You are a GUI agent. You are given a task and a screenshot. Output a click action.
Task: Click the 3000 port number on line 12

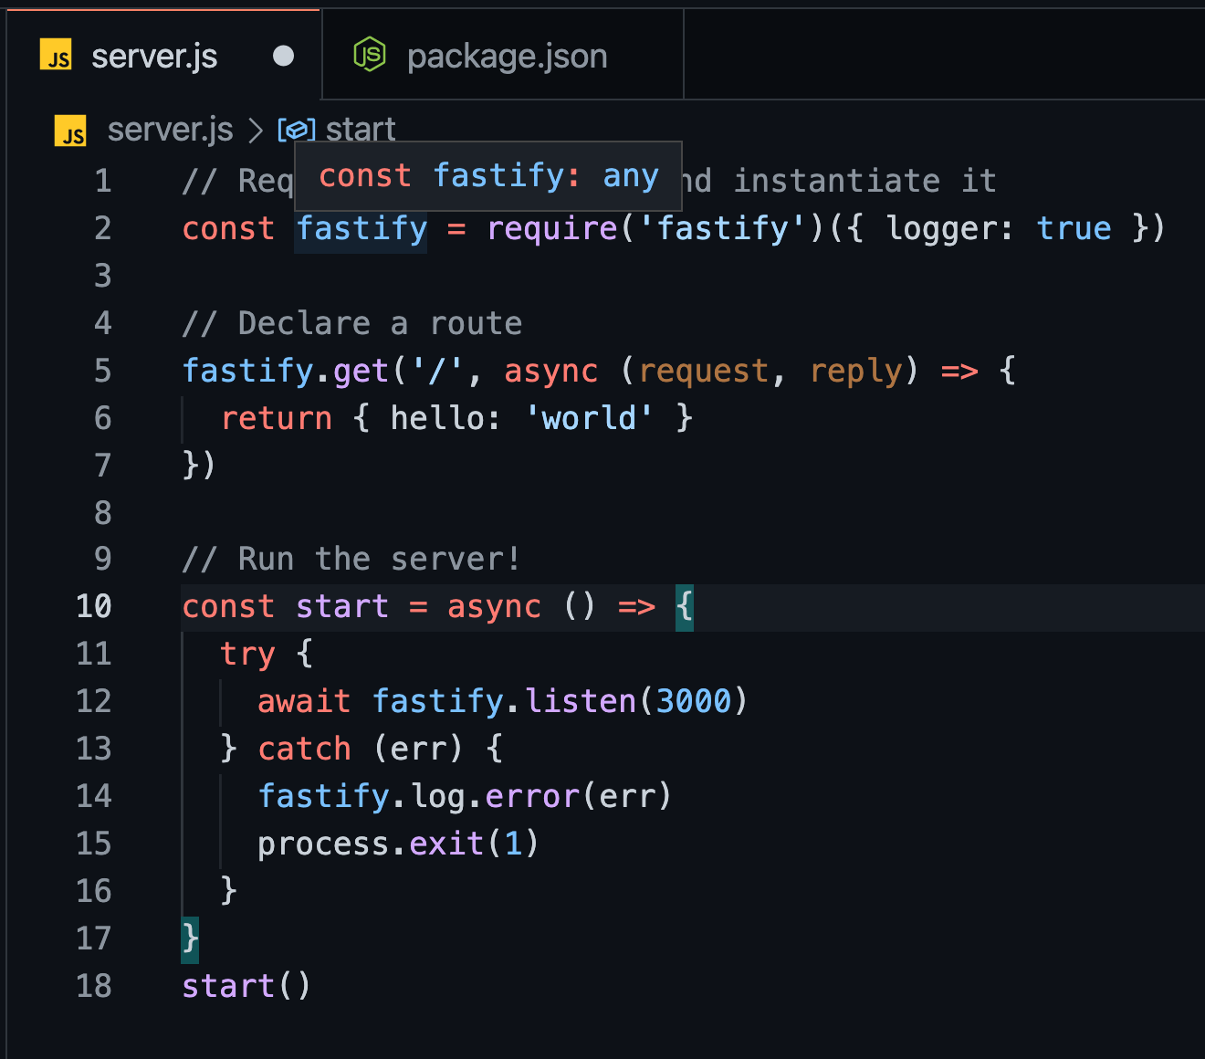click(694, 701)
